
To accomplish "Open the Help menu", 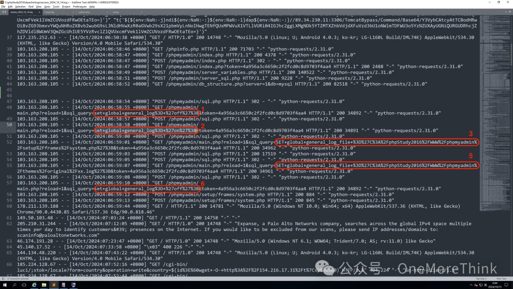I will [x=92, y=7].
